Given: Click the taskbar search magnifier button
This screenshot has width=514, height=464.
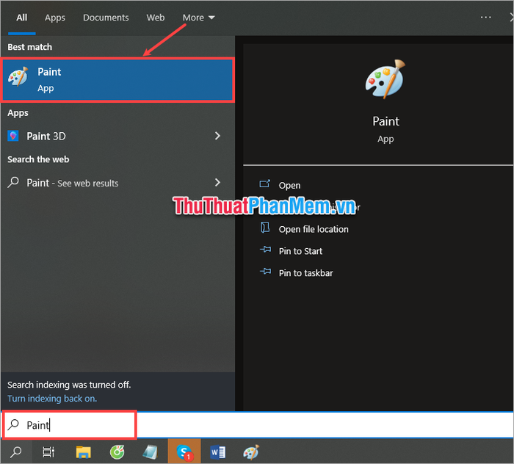Looking at the screenshot, I should 15,452.
